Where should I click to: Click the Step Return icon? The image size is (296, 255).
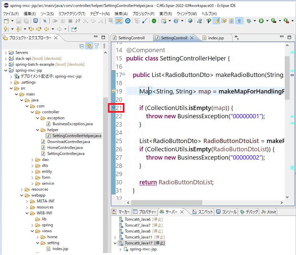coord(101,21)
